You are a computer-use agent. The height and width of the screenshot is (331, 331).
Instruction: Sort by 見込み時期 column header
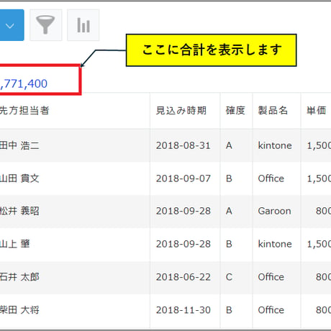pos(181,111)
